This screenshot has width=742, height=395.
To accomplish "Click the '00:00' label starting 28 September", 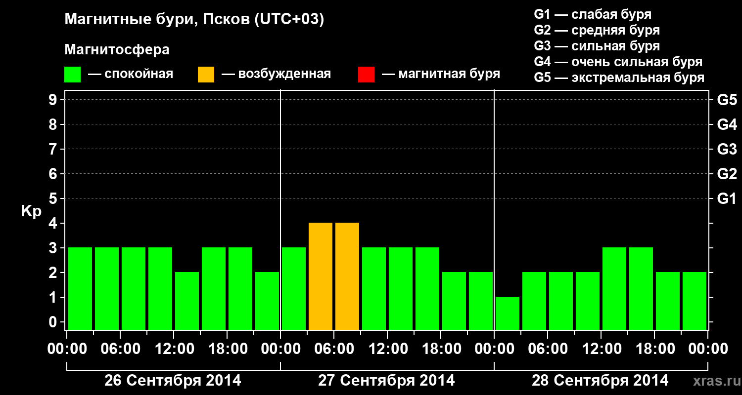I will 494,349.
